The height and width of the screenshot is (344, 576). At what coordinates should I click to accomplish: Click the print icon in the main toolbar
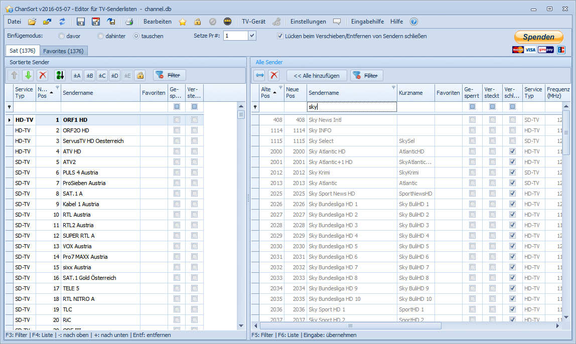point(129,22)
